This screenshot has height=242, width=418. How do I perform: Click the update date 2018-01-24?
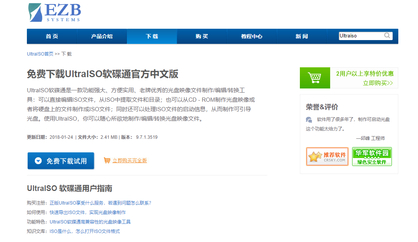61,137
